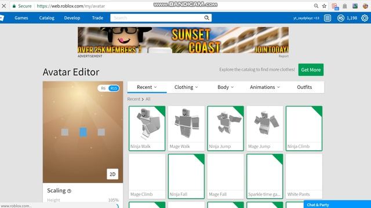This screenshot has width=371, height=208.
Task: Select the Mage Climb item
Action: click(147, 176)
